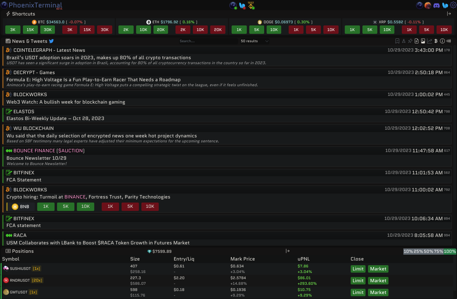
Task: Click the BNB coin chip under Blockworks news
Action: tap(21, 207)
